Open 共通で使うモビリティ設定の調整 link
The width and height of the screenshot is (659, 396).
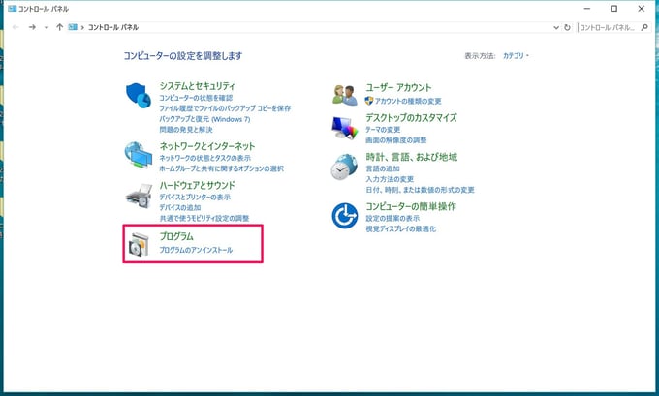tap(204, 219)
